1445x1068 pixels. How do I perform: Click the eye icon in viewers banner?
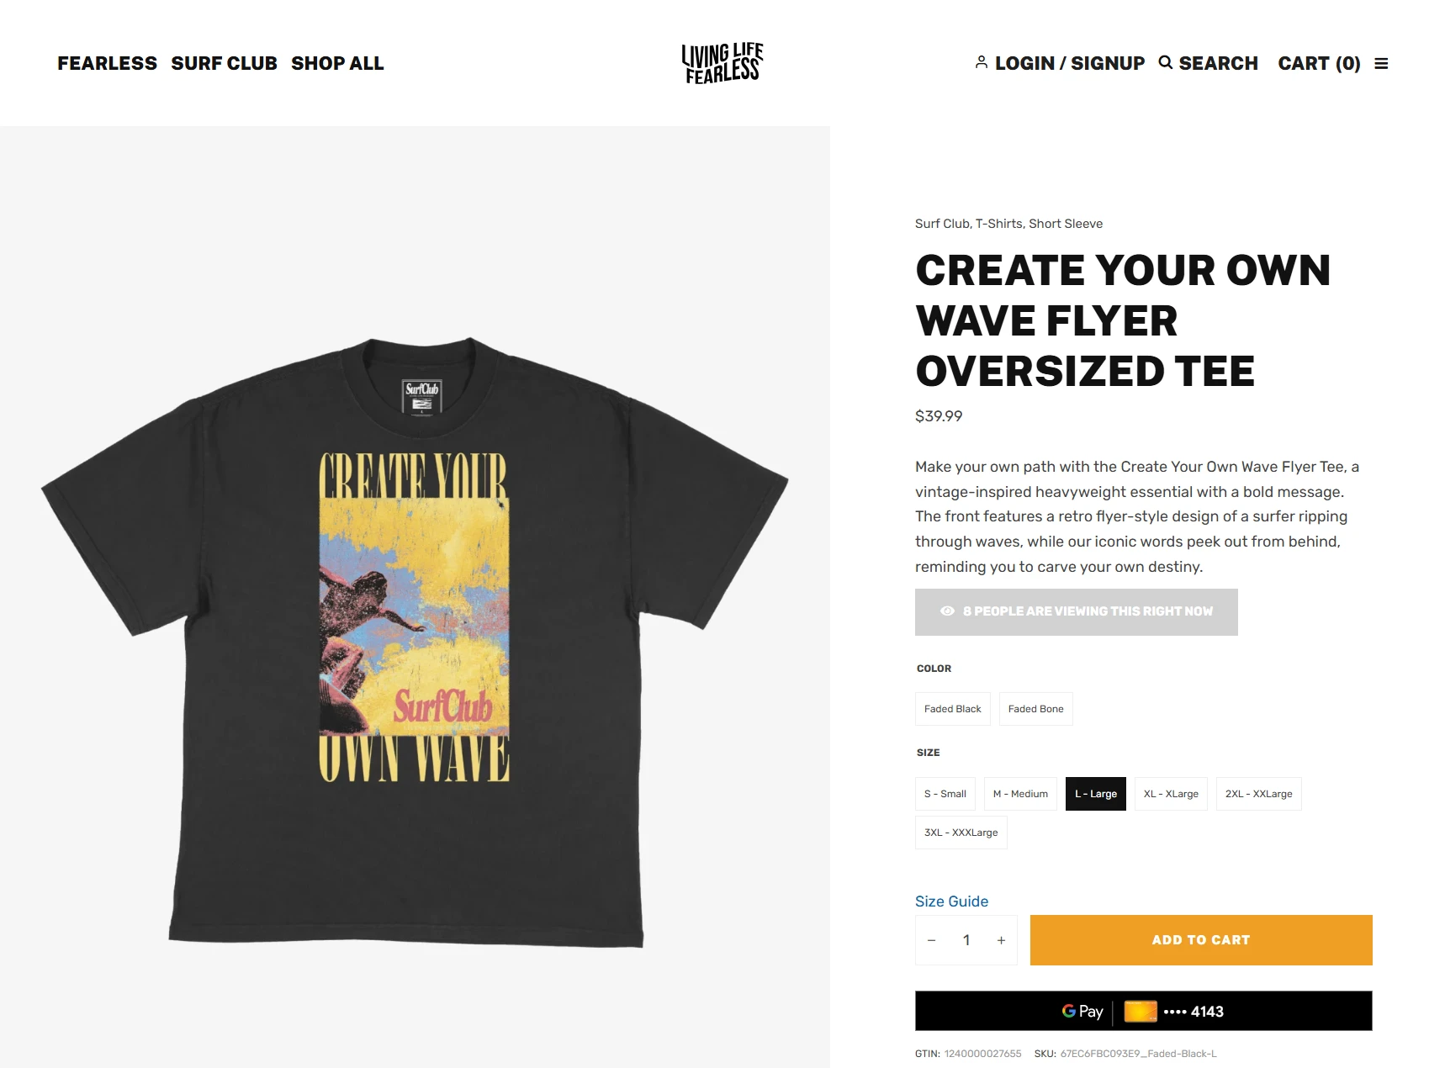[947, 611]
